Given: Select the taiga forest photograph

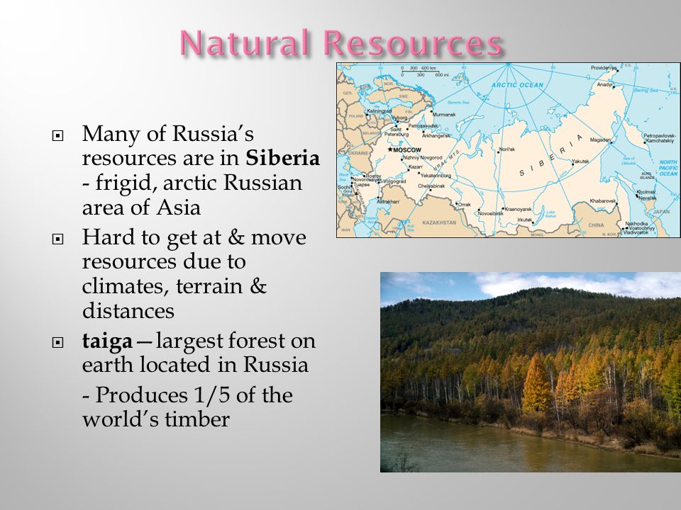Looking at the screenshot, I should pos(531,372).
